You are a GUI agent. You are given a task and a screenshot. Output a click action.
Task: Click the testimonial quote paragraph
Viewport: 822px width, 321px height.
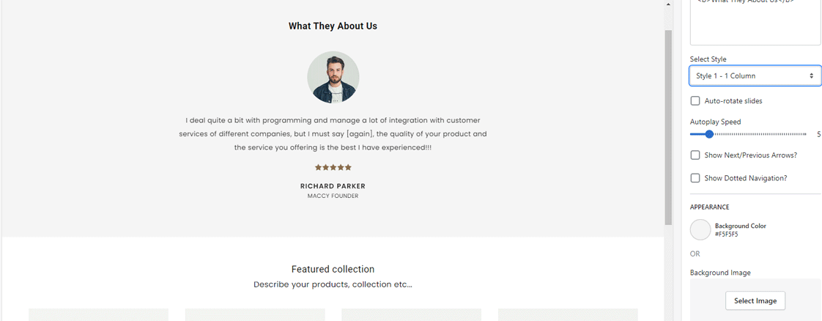(x=333, y=133)
